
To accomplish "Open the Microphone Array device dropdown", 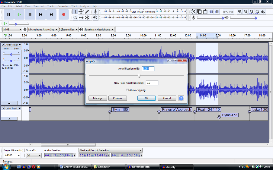I will tap(43, 30).
